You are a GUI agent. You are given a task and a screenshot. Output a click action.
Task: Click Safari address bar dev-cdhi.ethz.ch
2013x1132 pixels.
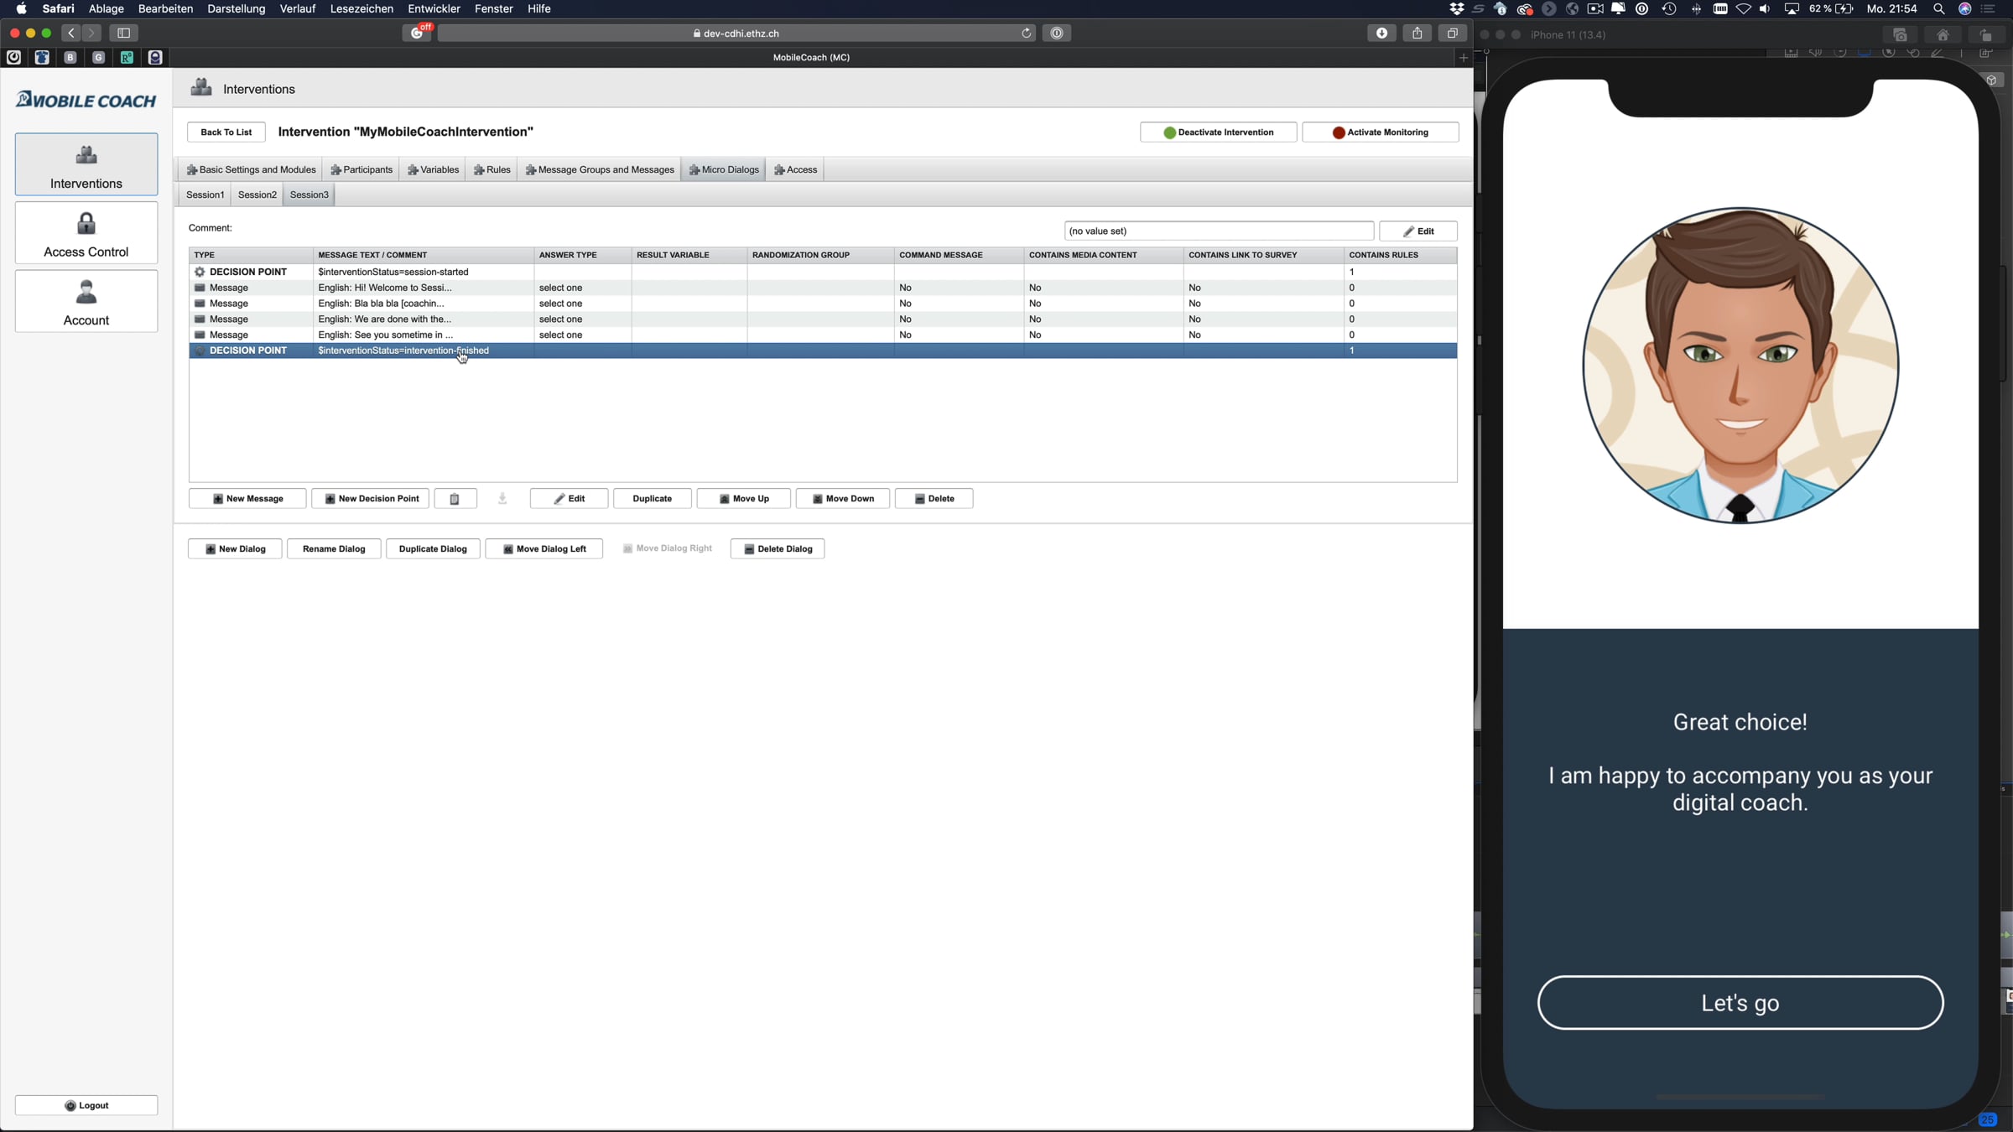[x=736, y=34]
